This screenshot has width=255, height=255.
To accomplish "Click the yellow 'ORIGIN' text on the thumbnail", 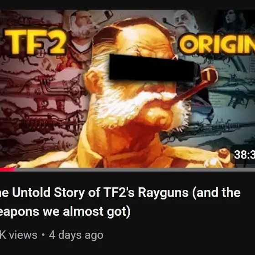I will (x=217, y=44).
